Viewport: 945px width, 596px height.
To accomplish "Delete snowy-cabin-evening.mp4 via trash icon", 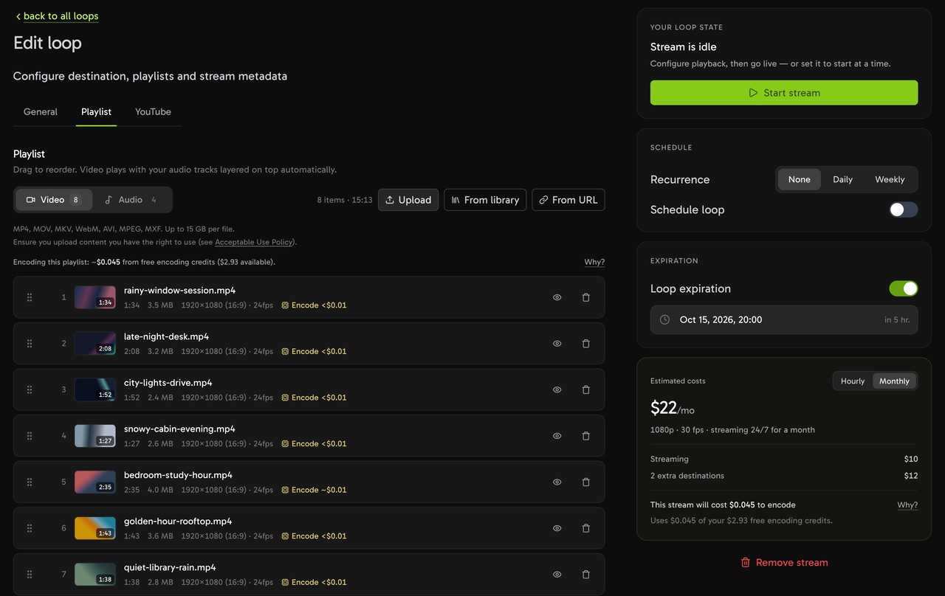I will (586, 436).
